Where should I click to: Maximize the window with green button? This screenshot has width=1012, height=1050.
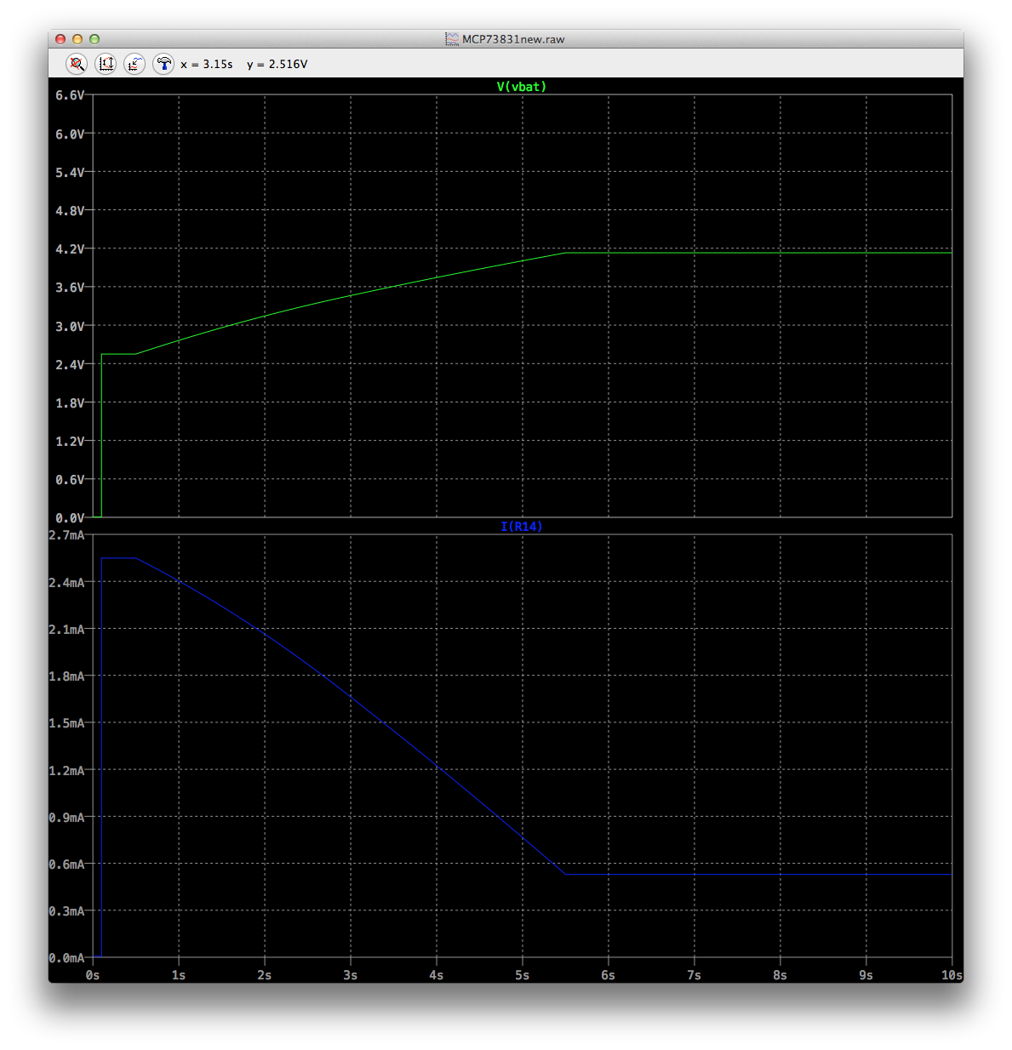click(94, 39)
